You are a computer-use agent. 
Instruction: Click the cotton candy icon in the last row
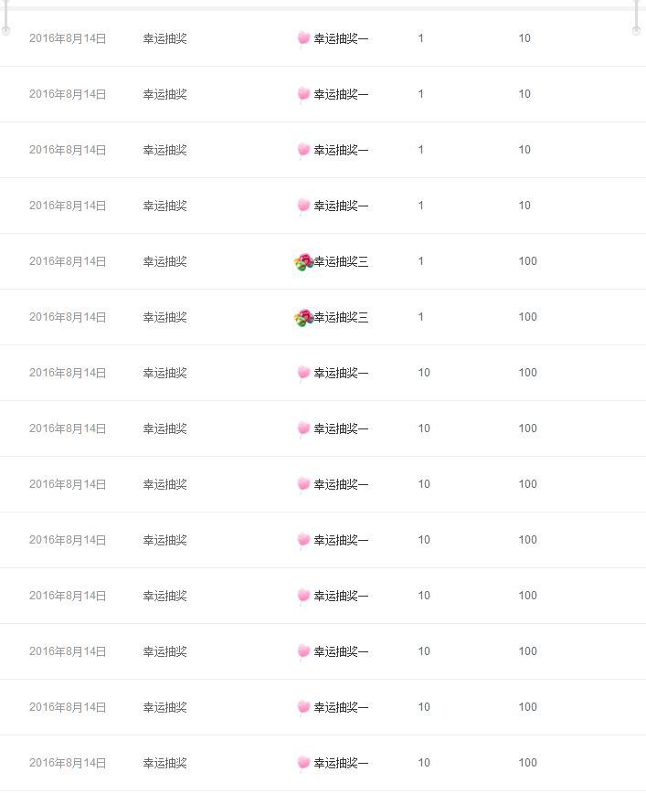(x=303, y=763)
